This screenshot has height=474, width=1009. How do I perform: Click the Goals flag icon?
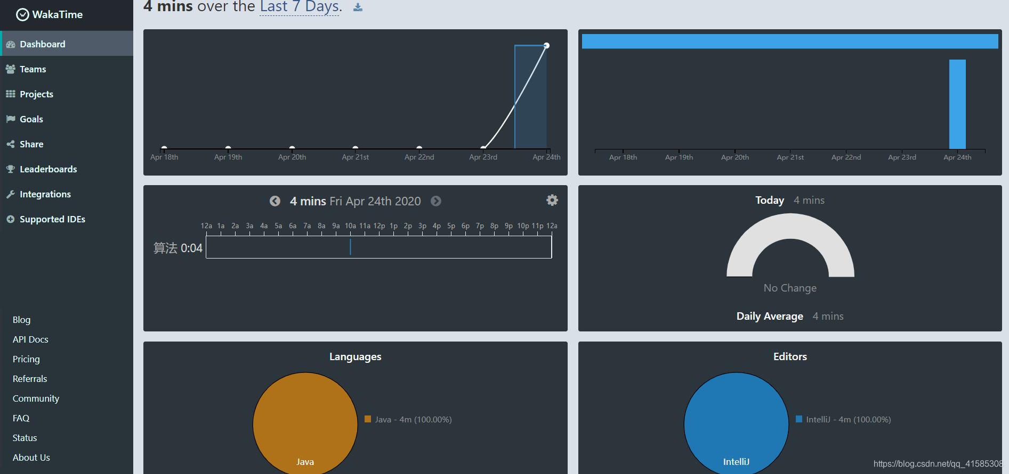(11, 119)
